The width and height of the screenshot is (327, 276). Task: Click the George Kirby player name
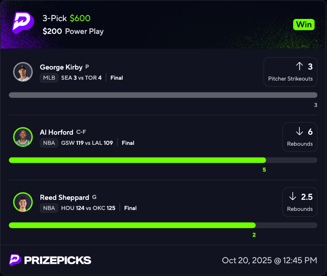[61, 67]
